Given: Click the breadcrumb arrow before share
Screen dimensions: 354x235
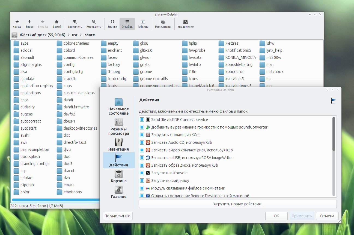Looking at the screenshot, I should [x=81, y=35].
